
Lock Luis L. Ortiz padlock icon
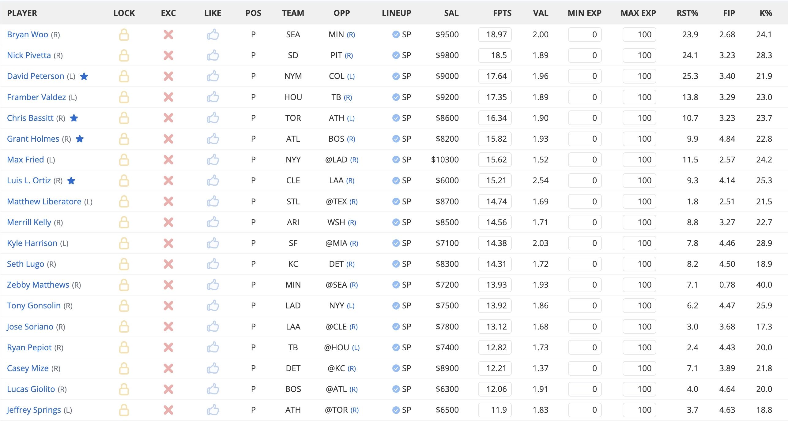pyautogui.click(x=124, y=181)
